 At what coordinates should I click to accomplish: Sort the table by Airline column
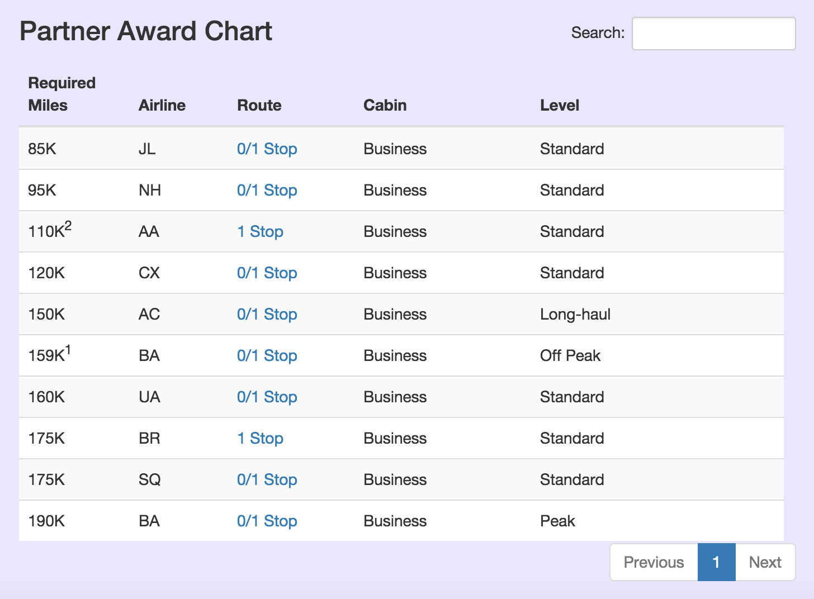(x=162, y=105)
